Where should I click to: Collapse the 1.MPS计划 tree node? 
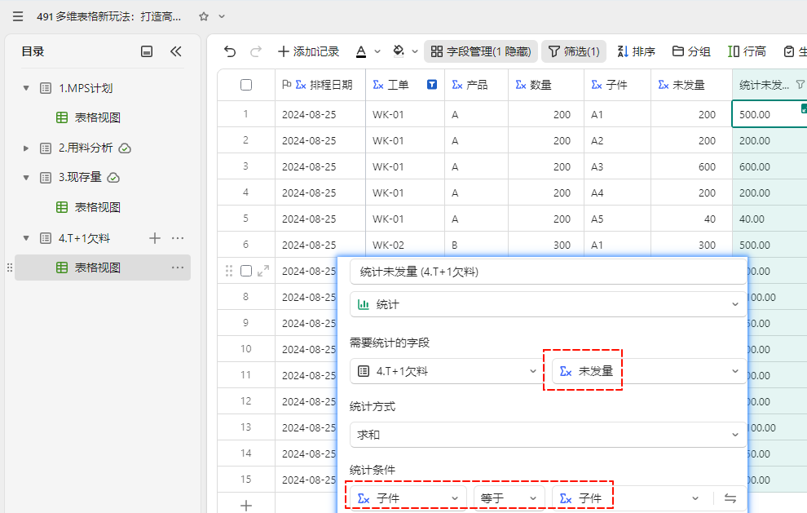click(26, 88)
